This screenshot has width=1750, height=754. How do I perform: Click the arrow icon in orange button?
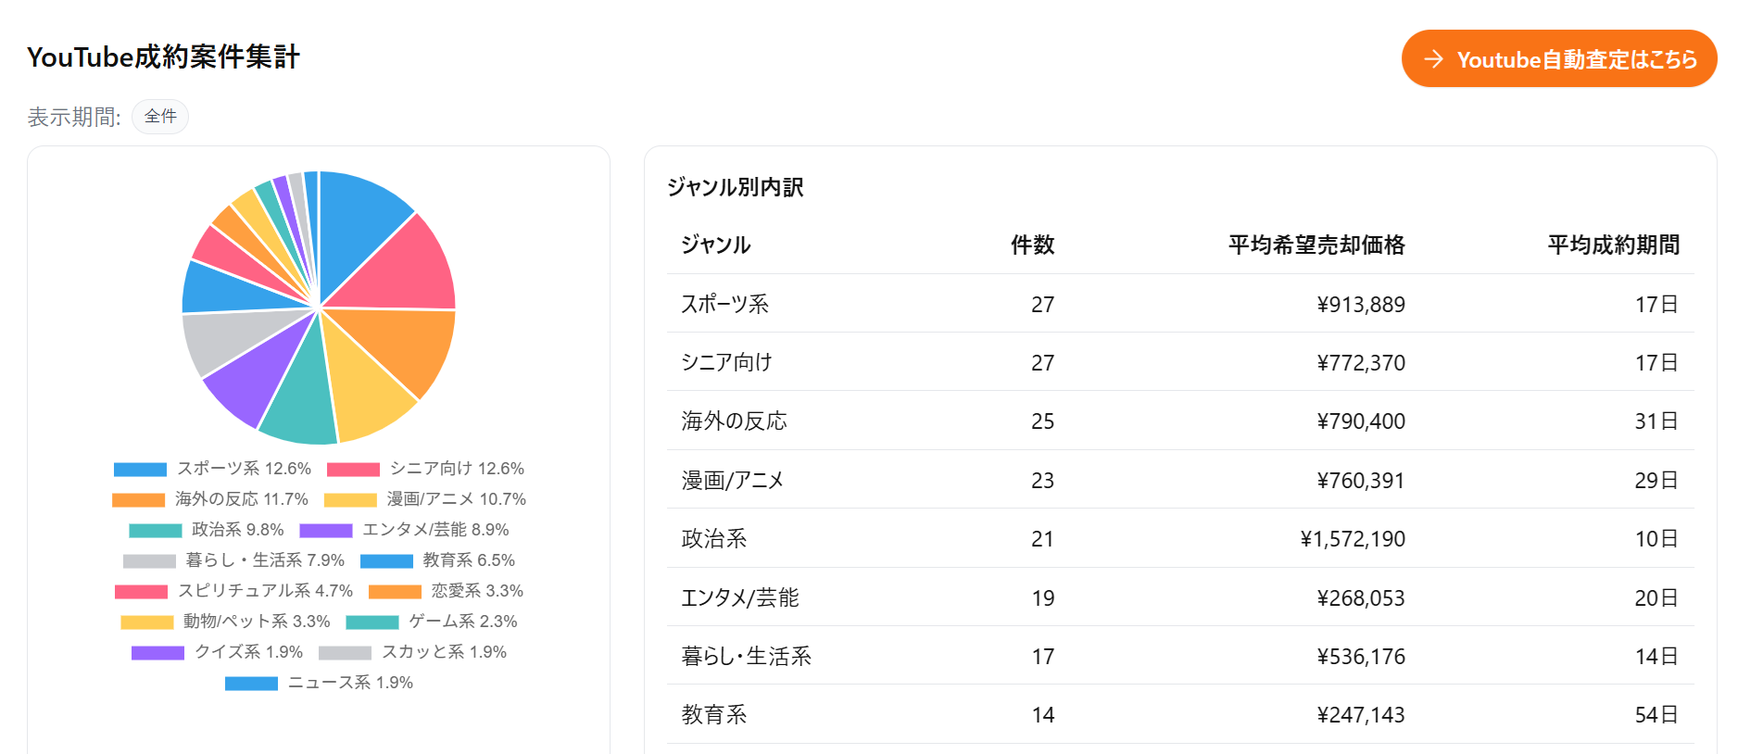[1433, 59]
